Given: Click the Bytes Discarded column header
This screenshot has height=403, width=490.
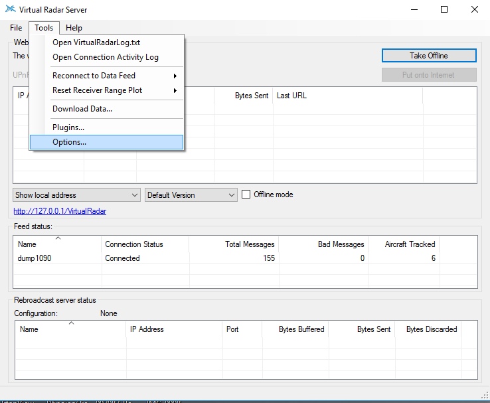Looking at the screenshot, I should (x=428, y=329).
